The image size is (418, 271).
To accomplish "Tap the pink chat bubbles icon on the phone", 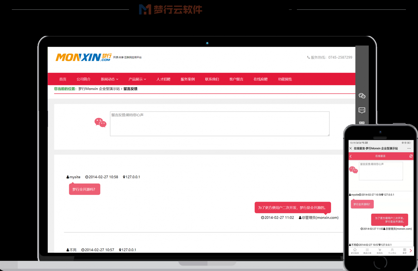I will click(x=353, y=170).
